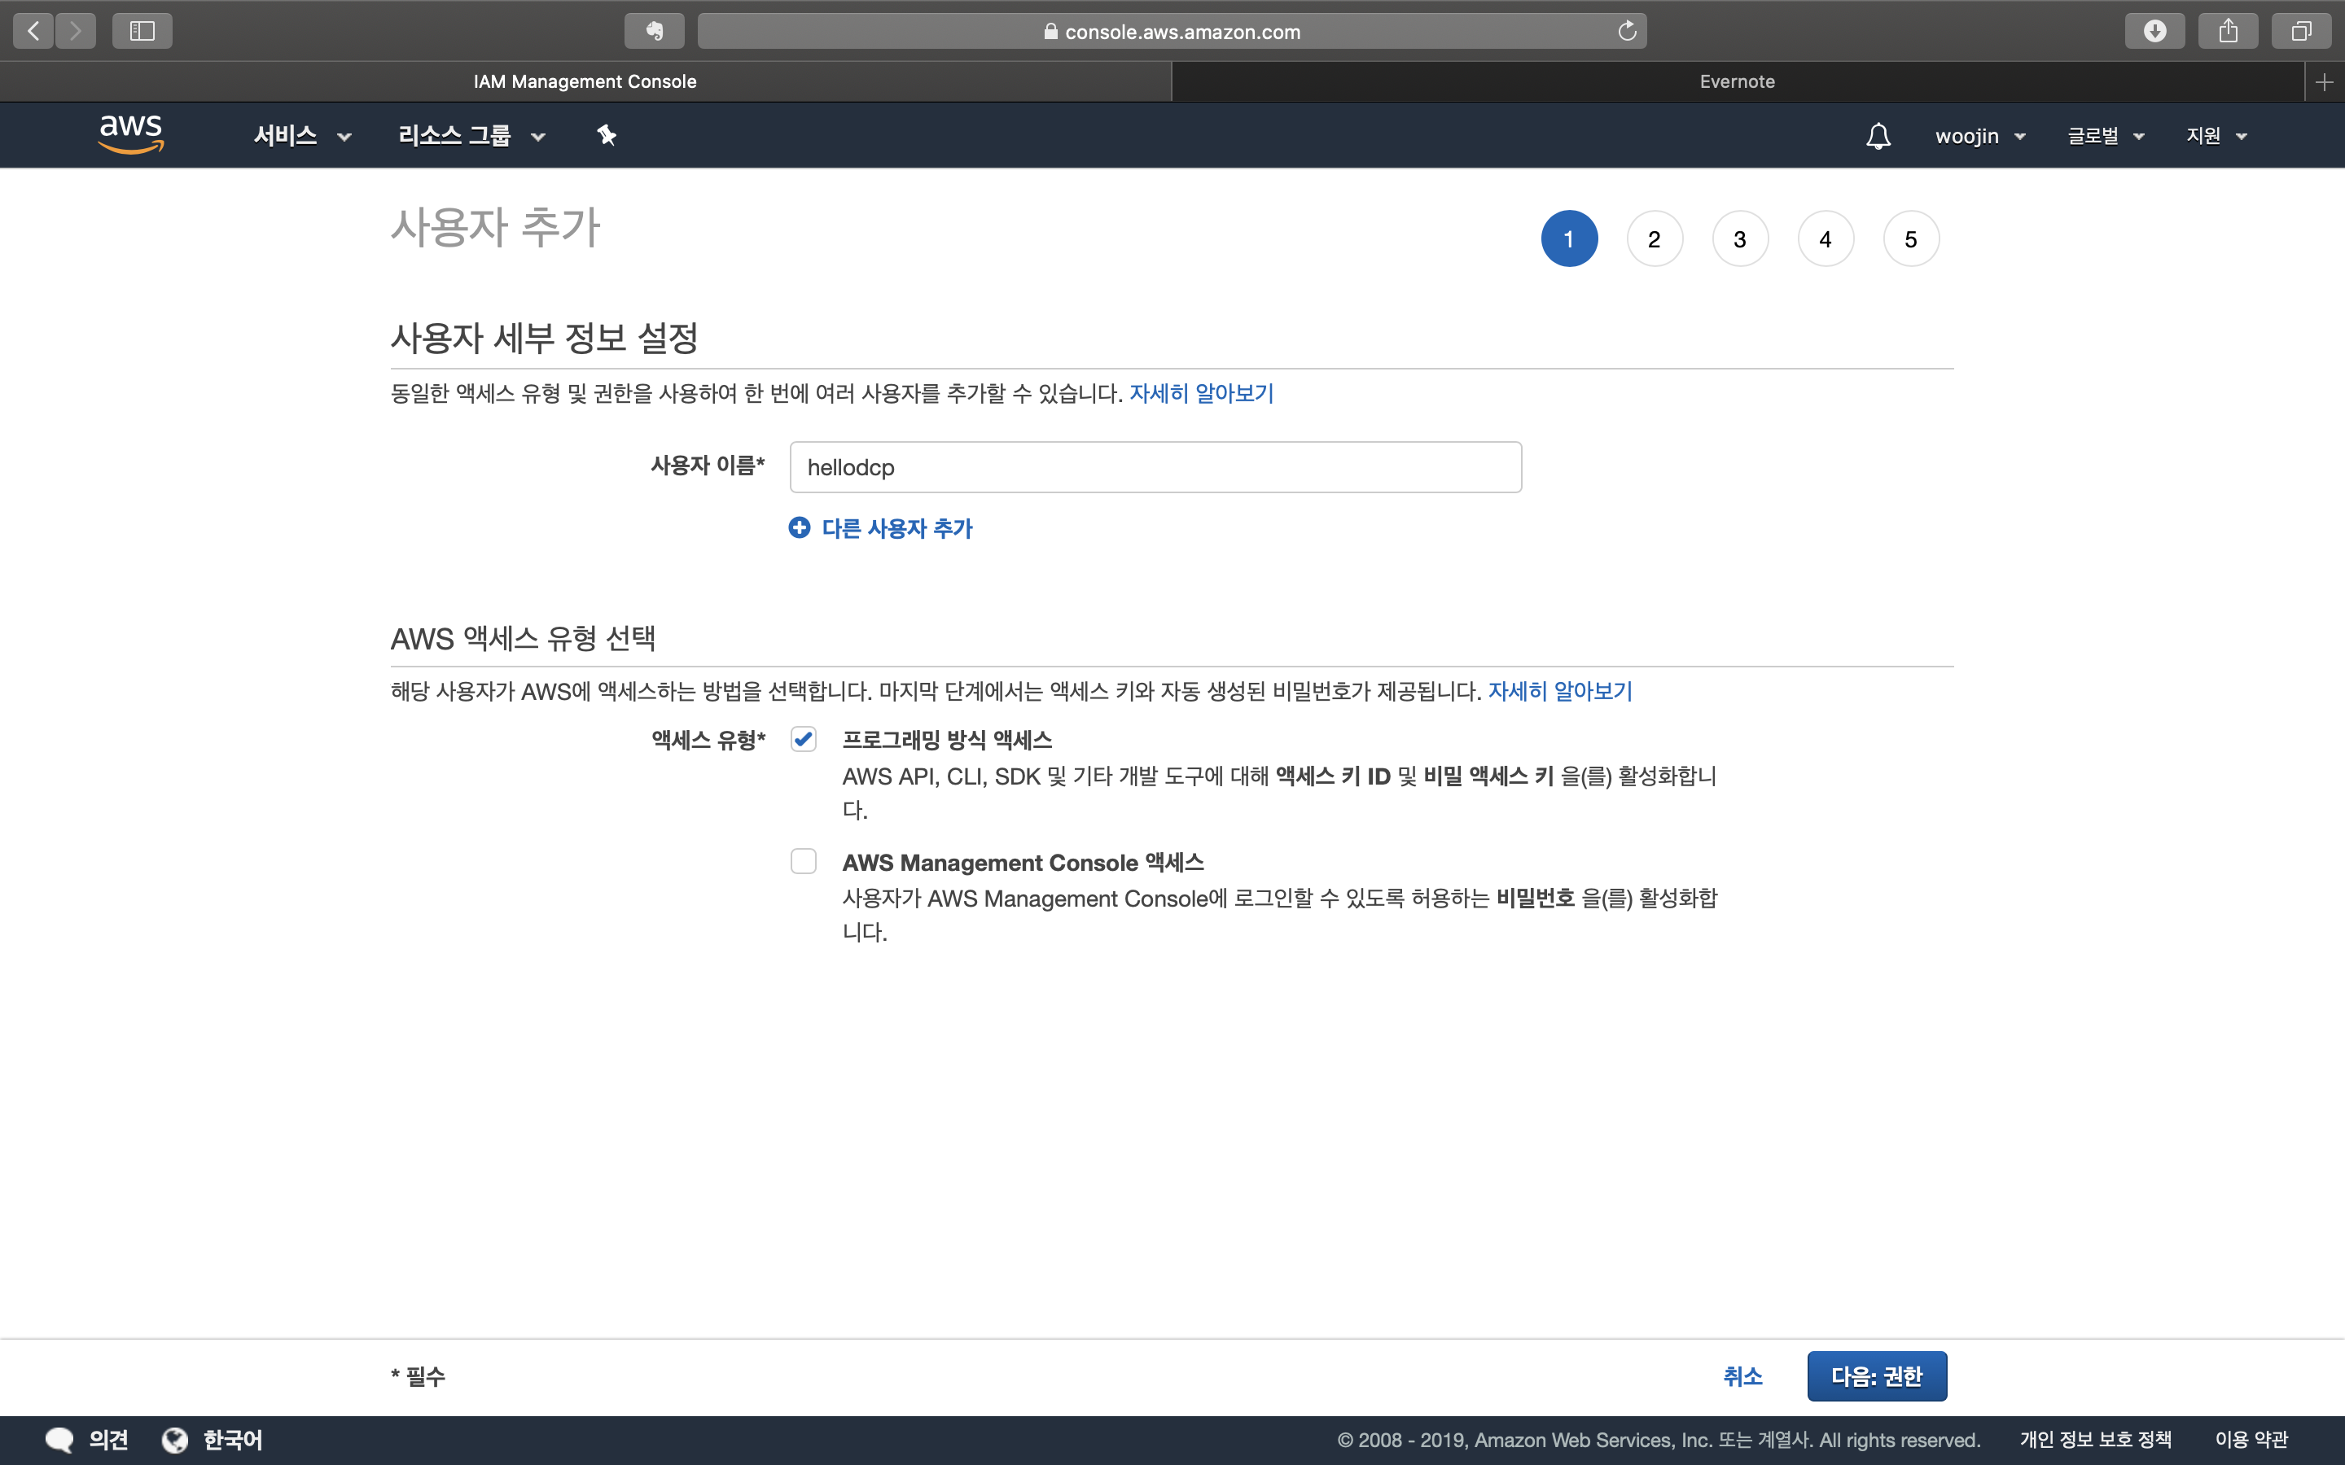Go forward with Safari's forward arrow
2345x1465 pixels.
point(76,31)
